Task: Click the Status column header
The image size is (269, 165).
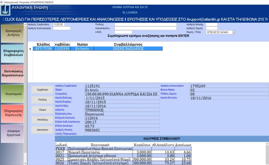Action: pyautogui.click(x=82, y=44)
